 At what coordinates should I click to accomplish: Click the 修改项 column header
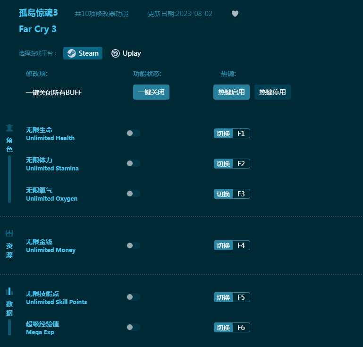click(x=37, y=74)
